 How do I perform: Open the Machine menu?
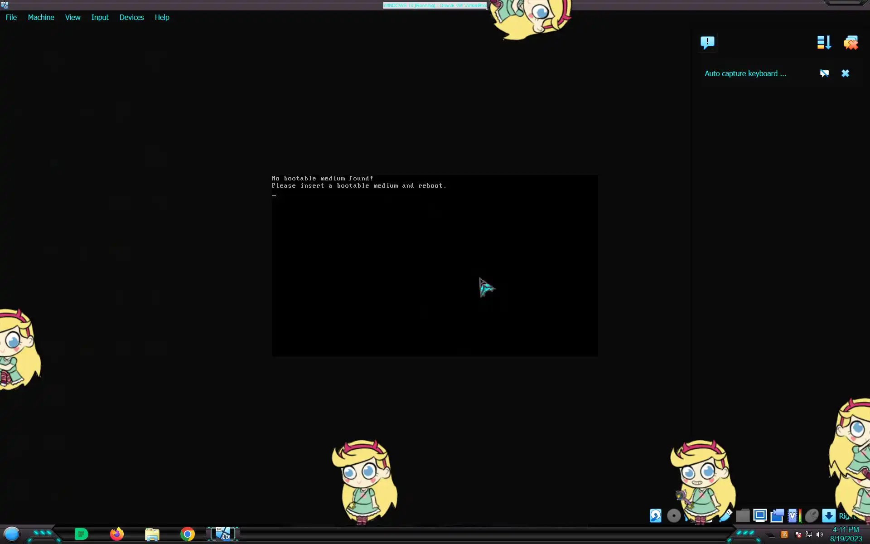click(x=41, y=17)
